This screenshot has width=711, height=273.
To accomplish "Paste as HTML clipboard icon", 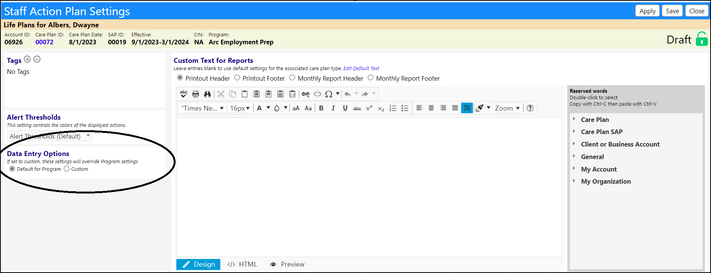I will [292, 94].
